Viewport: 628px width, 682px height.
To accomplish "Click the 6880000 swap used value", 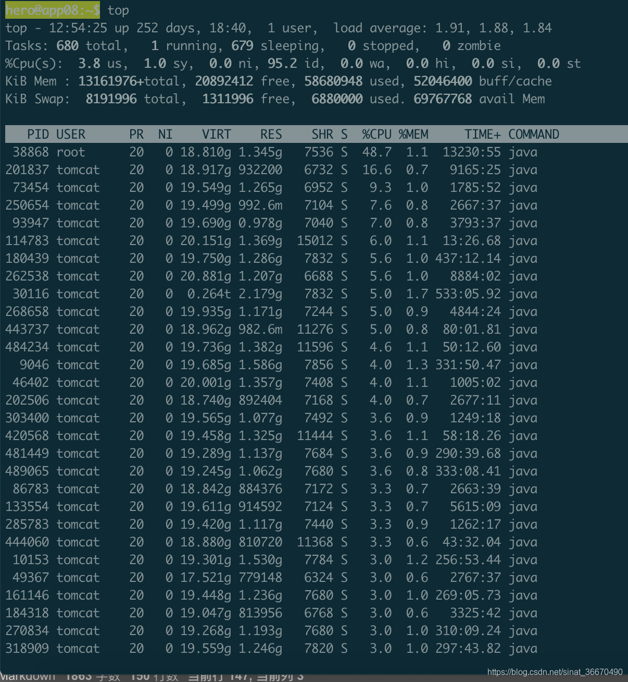I will click(x=337, y=99).
